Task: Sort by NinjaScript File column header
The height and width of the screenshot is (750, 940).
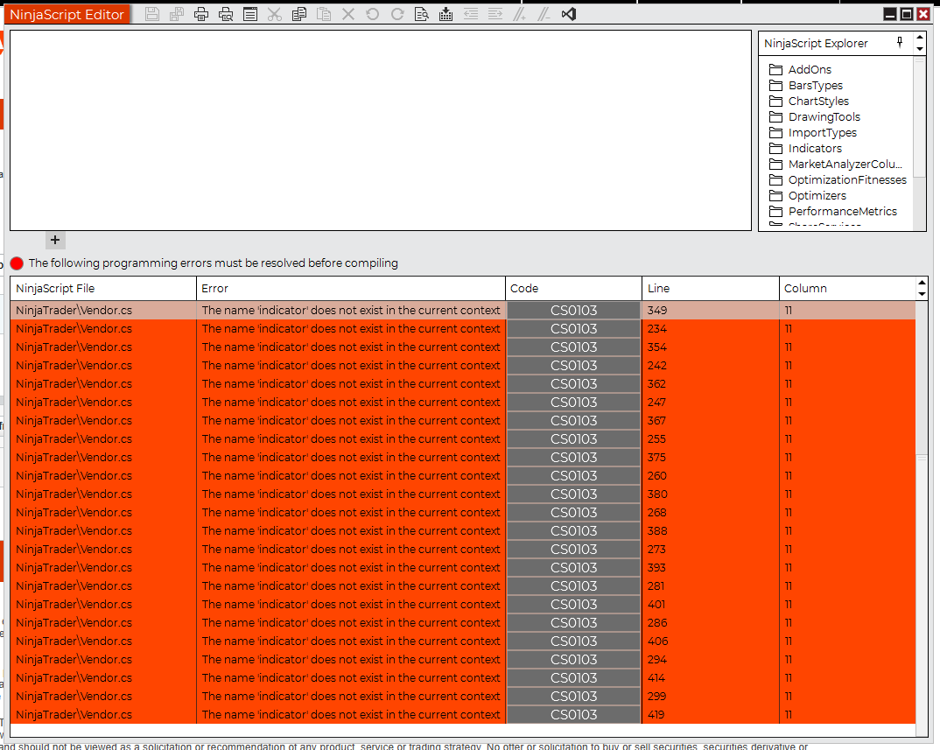Action: [103, 289]
